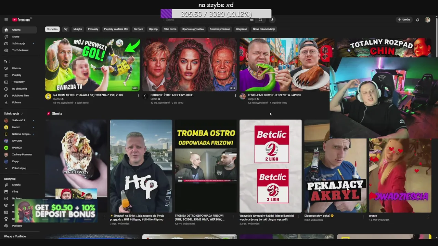Open the TEN PIERWSZY wrap short

tap(76, 159)
